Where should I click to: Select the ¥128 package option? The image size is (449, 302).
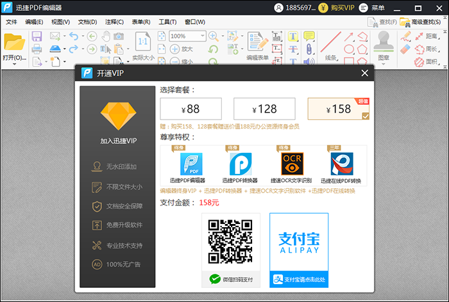(x=264, y=109)
